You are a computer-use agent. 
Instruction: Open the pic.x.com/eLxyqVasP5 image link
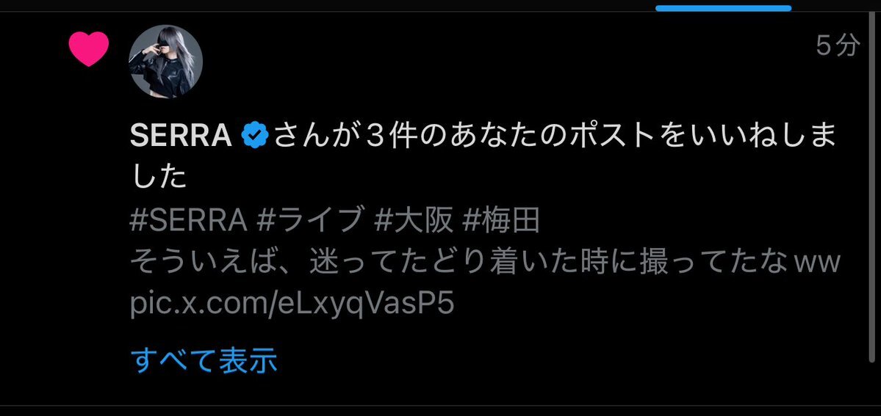292,304
